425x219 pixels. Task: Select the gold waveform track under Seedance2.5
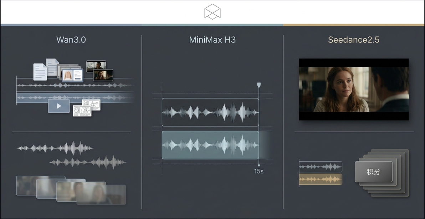[x=321, y=179]
